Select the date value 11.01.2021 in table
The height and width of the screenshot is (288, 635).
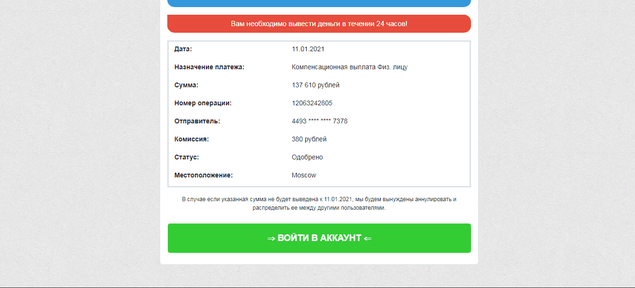308,49
